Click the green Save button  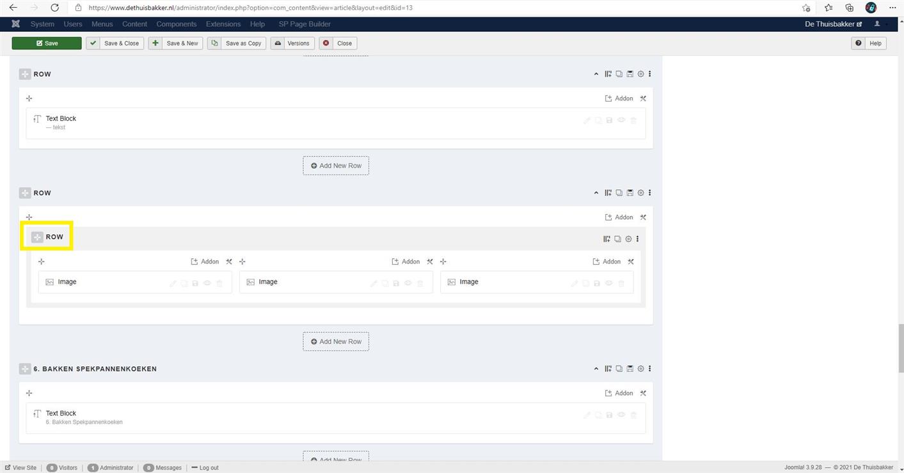pyautogui.click(x=47, y=43)
